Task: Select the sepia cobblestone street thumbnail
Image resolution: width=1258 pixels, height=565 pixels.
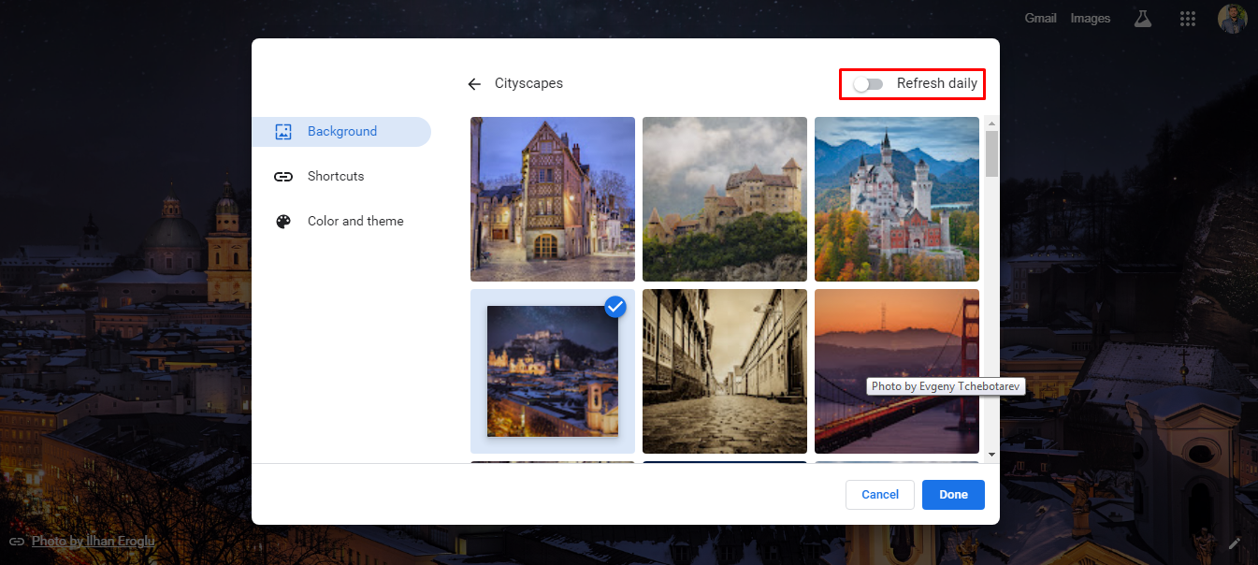Action: pyautogui.click(x=725, y=371)
